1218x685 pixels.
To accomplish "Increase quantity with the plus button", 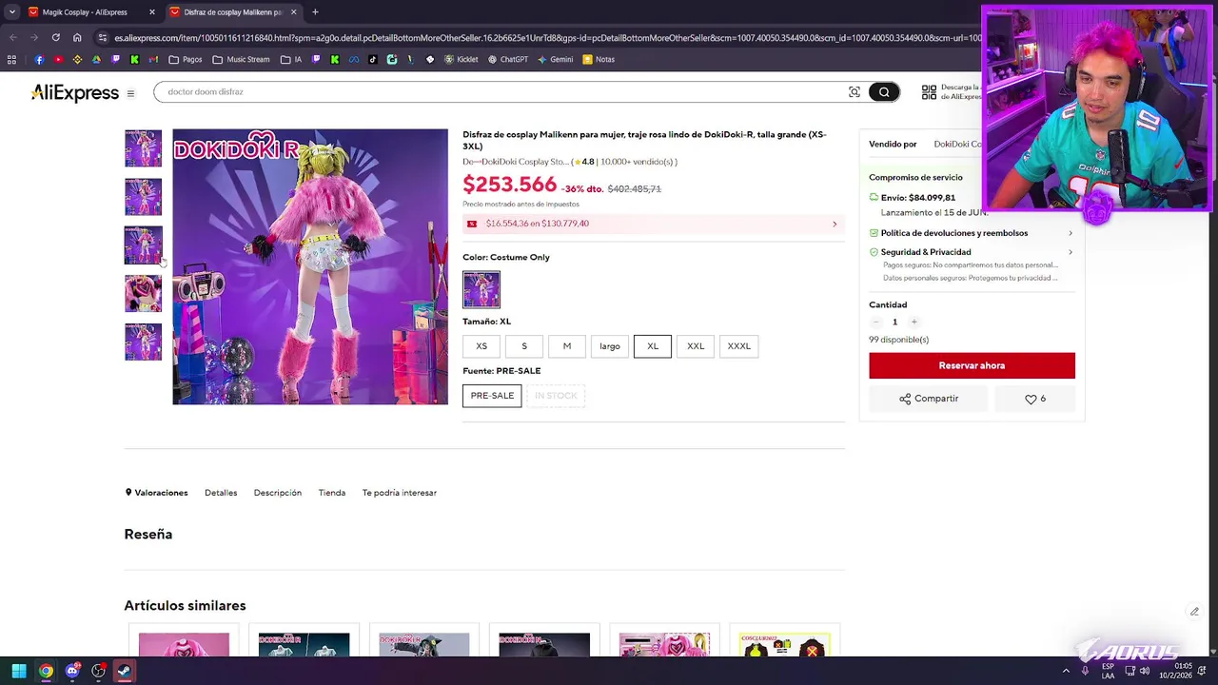I will (913, 322).
